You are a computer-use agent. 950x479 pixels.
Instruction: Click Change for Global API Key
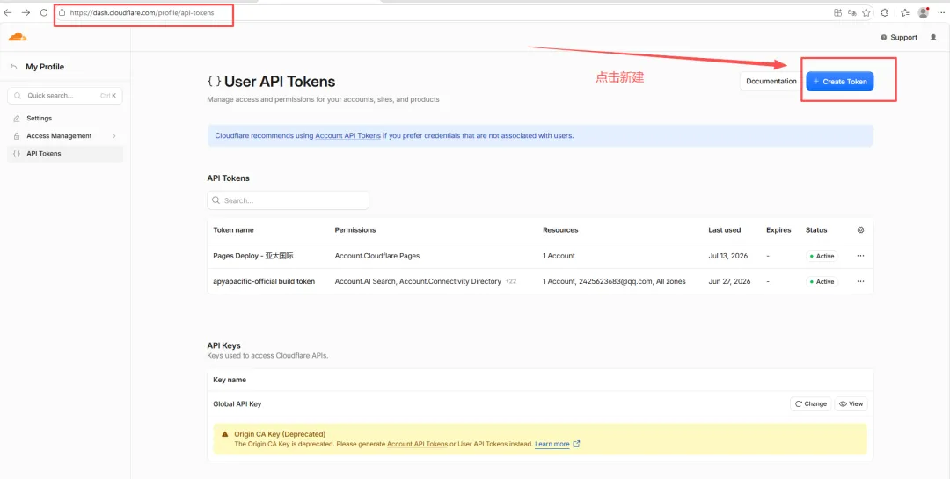(811, 404)
